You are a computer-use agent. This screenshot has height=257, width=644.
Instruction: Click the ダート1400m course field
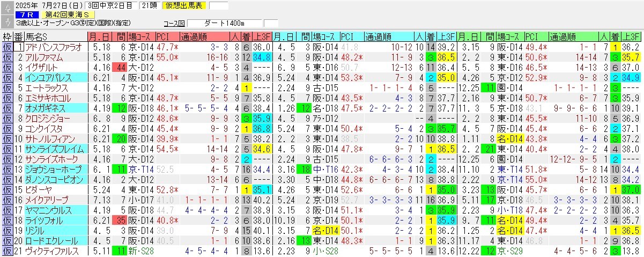point(225,24)
